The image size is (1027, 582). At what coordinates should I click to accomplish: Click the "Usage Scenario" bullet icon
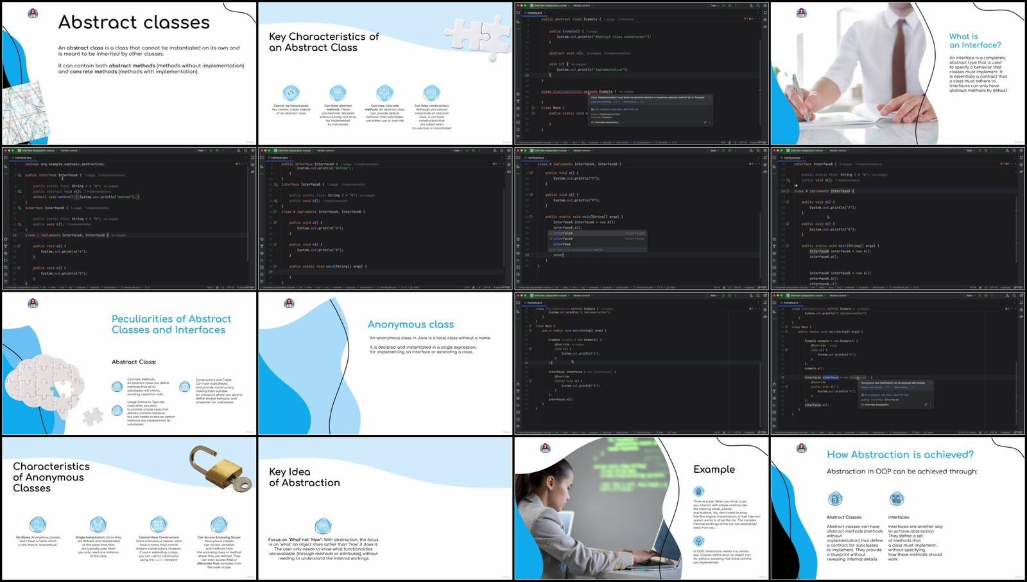(x=117, y=410)
